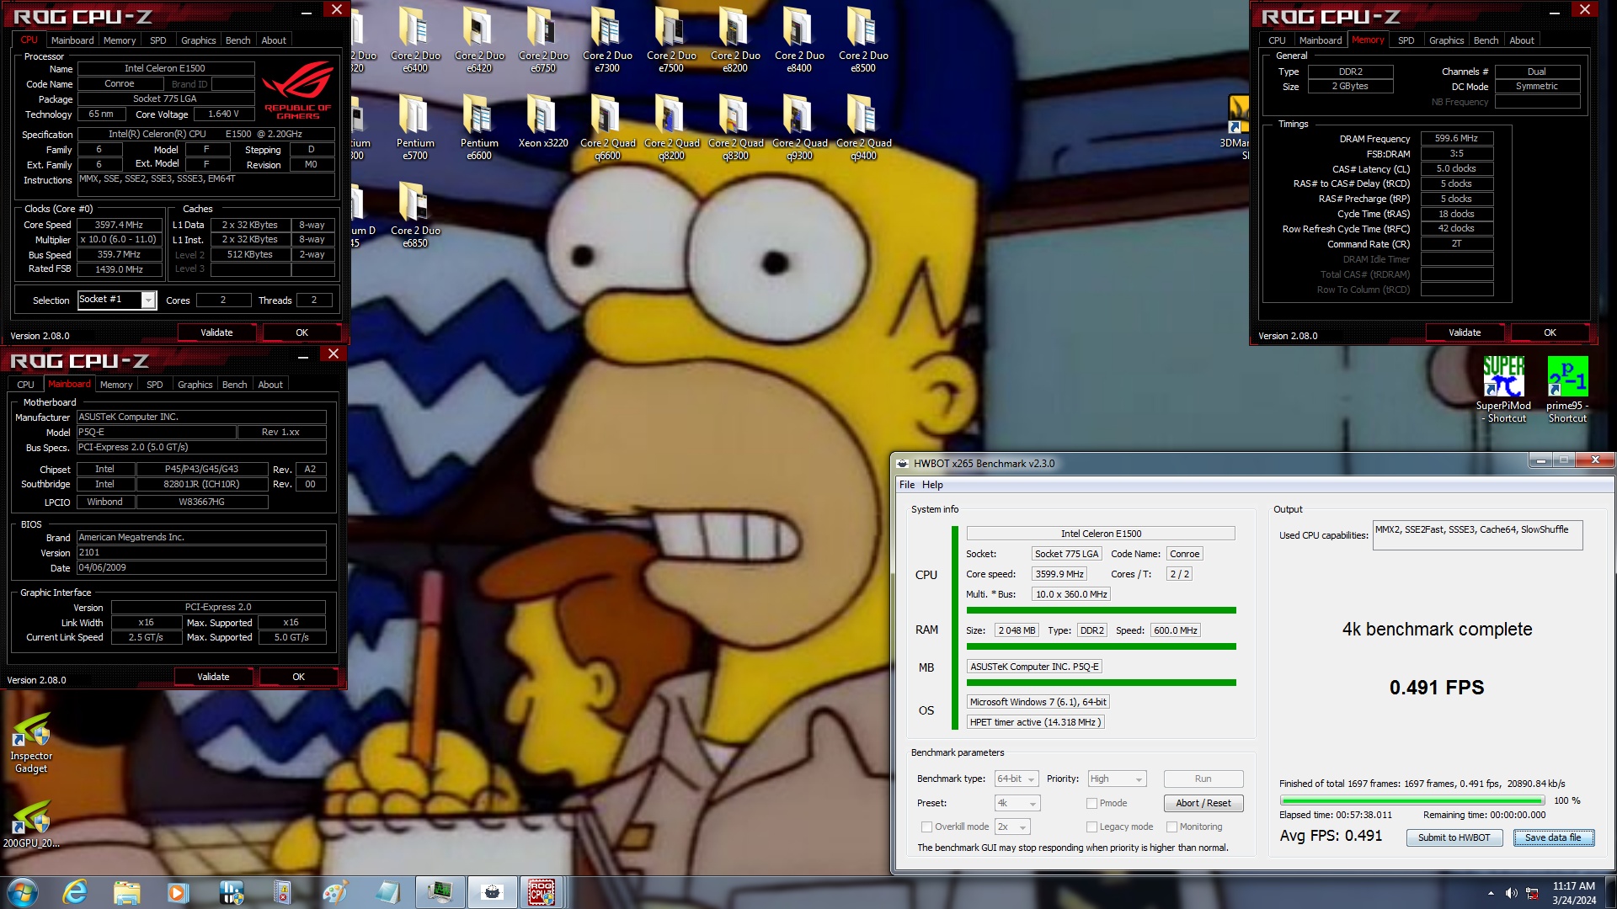The image size is (1617, 909).
Task: Open the Core 2 Quad q6600 folder
Action: tap(607, 127)
